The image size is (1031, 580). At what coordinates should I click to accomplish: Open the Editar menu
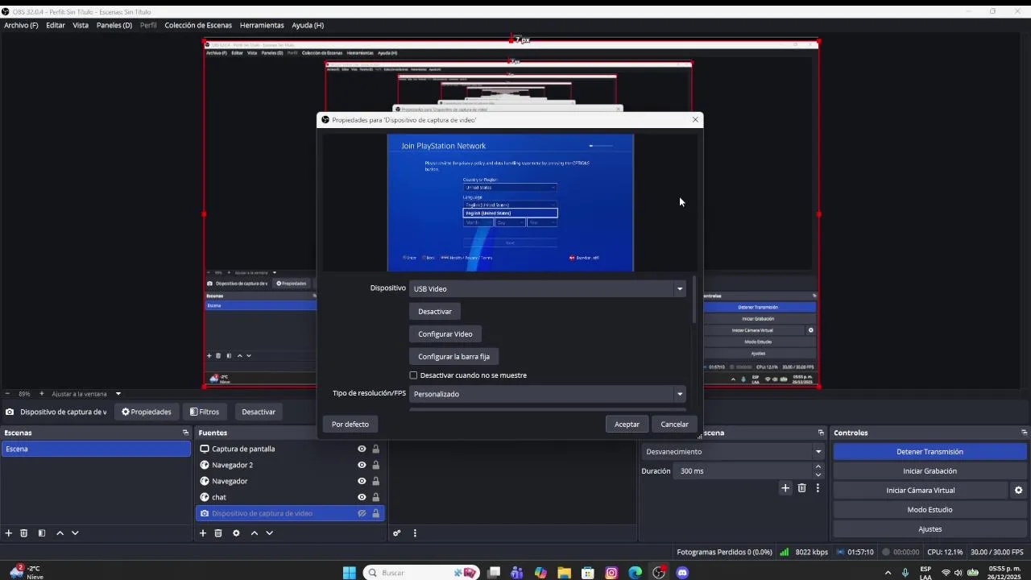click(56, 25)
